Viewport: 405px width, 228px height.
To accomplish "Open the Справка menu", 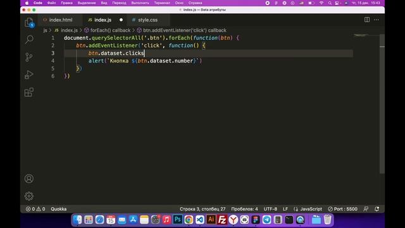I will tap(196, 3).
